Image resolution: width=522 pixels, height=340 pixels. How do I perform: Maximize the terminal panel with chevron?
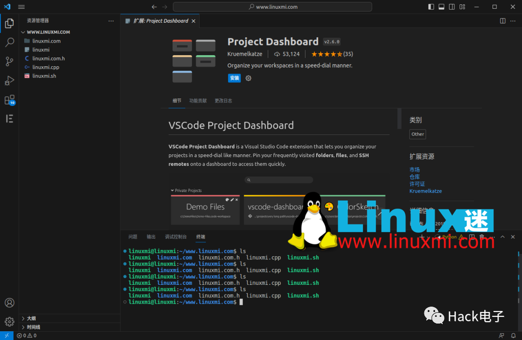[503, 237]
